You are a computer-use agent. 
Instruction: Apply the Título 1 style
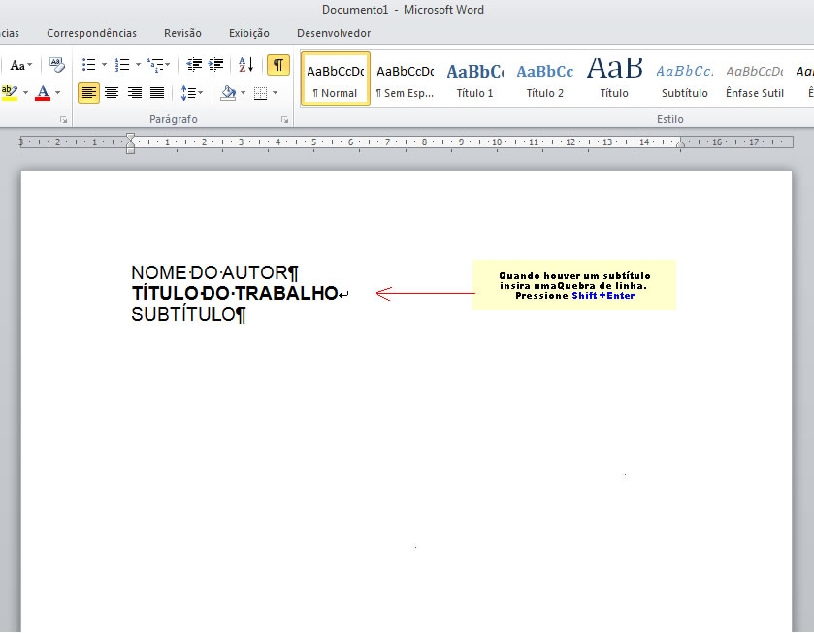point(474,79)
